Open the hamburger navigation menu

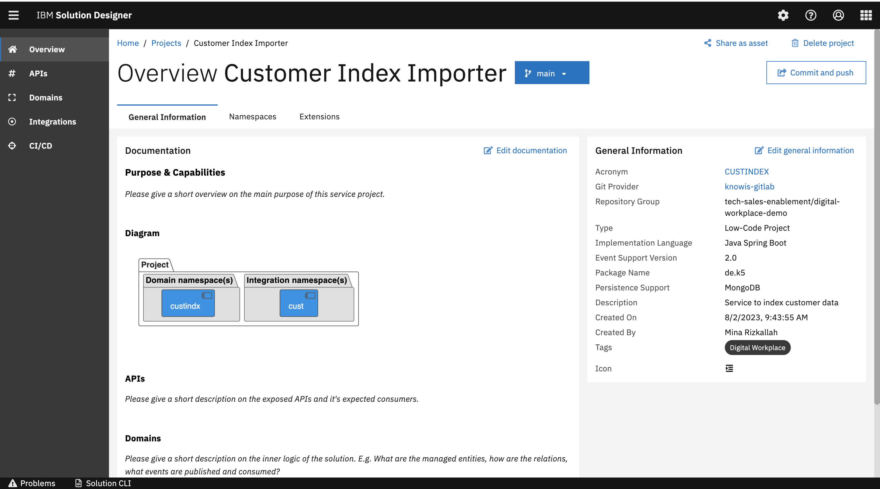click(14, 15)
